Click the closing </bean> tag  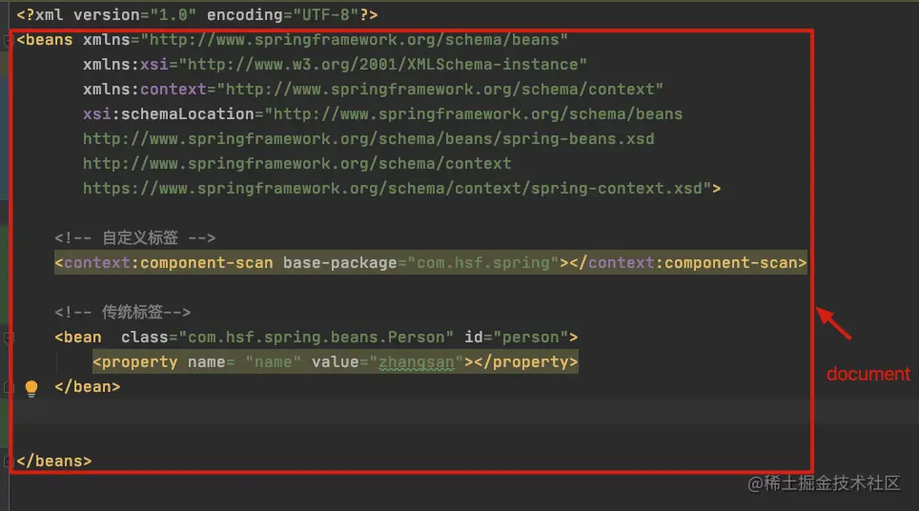pyautogui.click(x=88, y=387)
